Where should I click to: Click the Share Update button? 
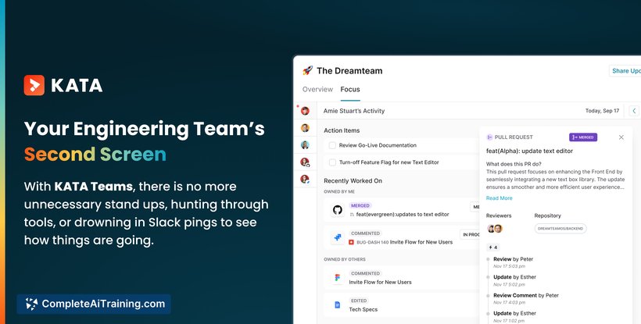tap(625, 70)
